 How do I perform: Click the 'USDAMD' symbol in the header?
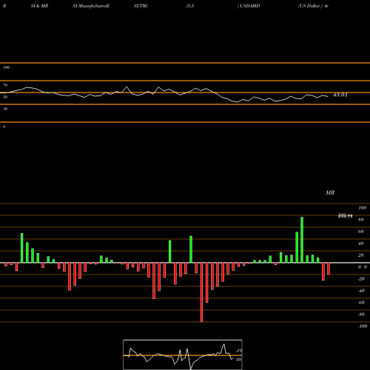pyautogui.click(x=249, y=6)
